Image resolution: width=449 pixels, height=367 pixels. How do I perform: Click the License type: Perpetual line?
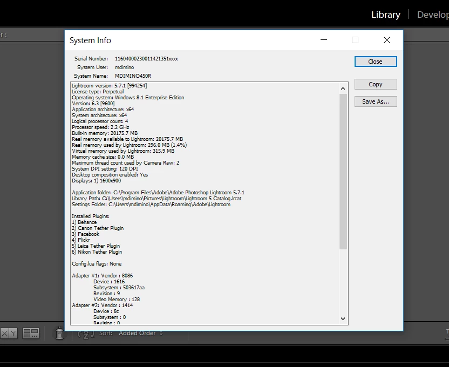point(98,92)
